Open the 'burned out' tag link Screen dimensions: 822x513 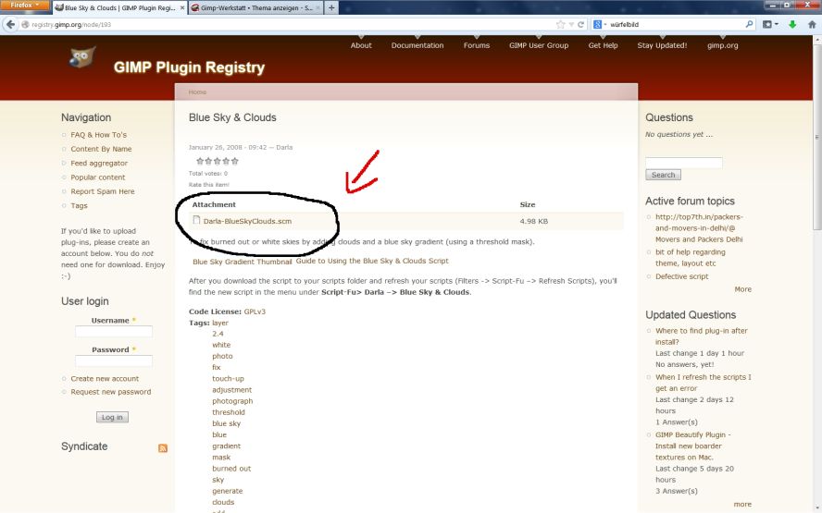pos(231,469)
